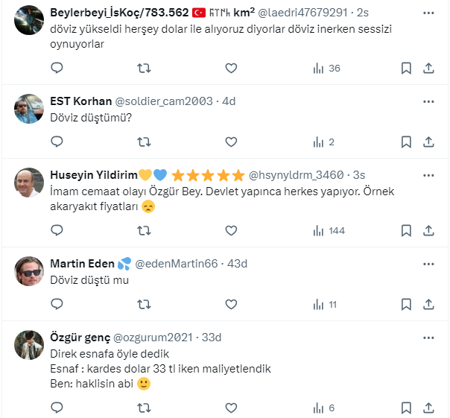450x418 pixels.
Task: Open more menu on EST Korhan's tweet
Action: [x=429, y=101]
